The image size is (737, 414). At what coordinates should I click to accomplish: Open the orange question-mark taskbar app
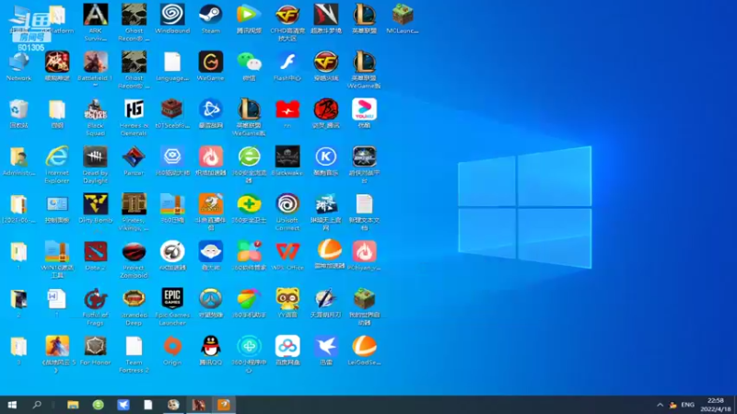224,405
